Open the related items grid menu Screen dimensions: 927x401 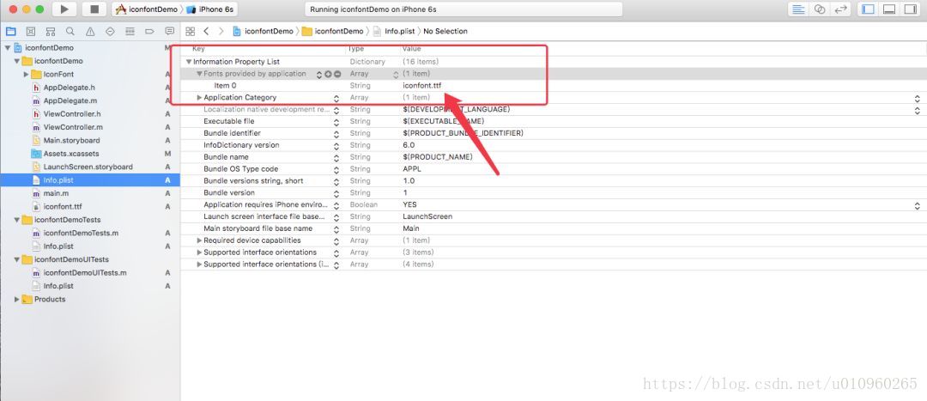coord(190,32)
